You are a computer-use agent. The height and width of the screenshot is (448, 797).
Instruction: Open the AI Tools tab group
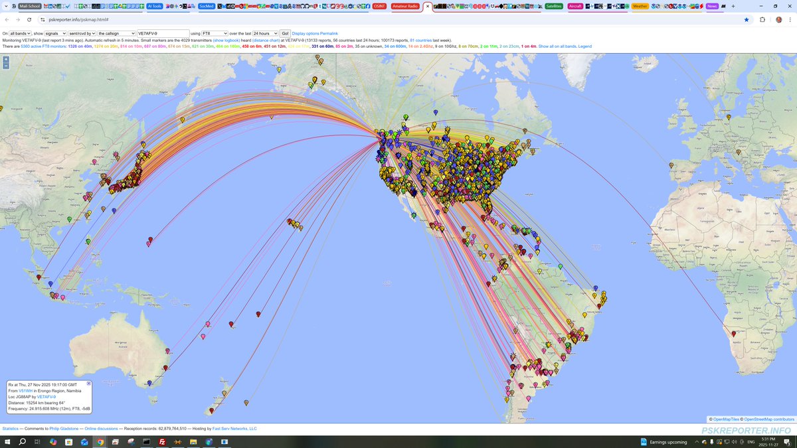pyautogui.click(x=155, y=6)
